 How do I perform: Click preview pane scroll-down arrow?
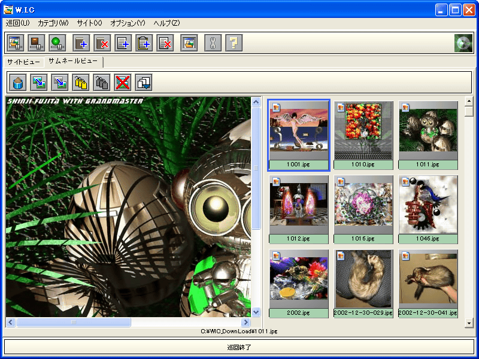pyautogui.click(x=256, y=312)
